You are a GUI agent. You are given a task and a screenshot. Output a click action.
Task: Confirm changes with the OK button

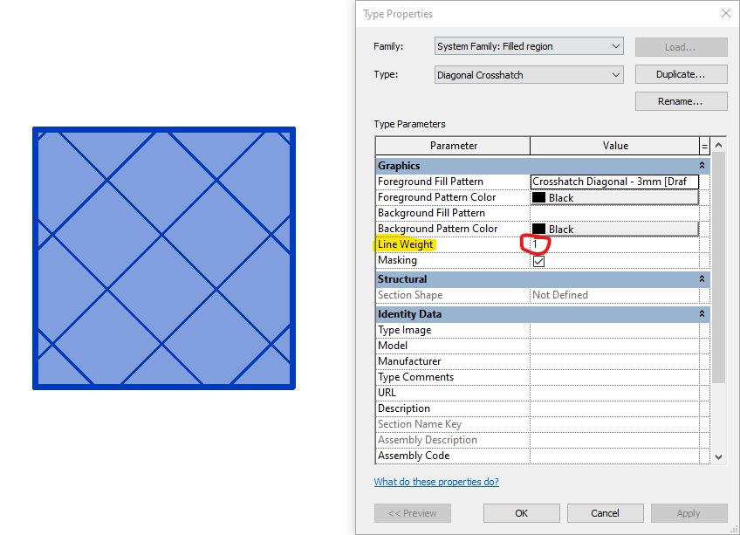pos(521,512)
